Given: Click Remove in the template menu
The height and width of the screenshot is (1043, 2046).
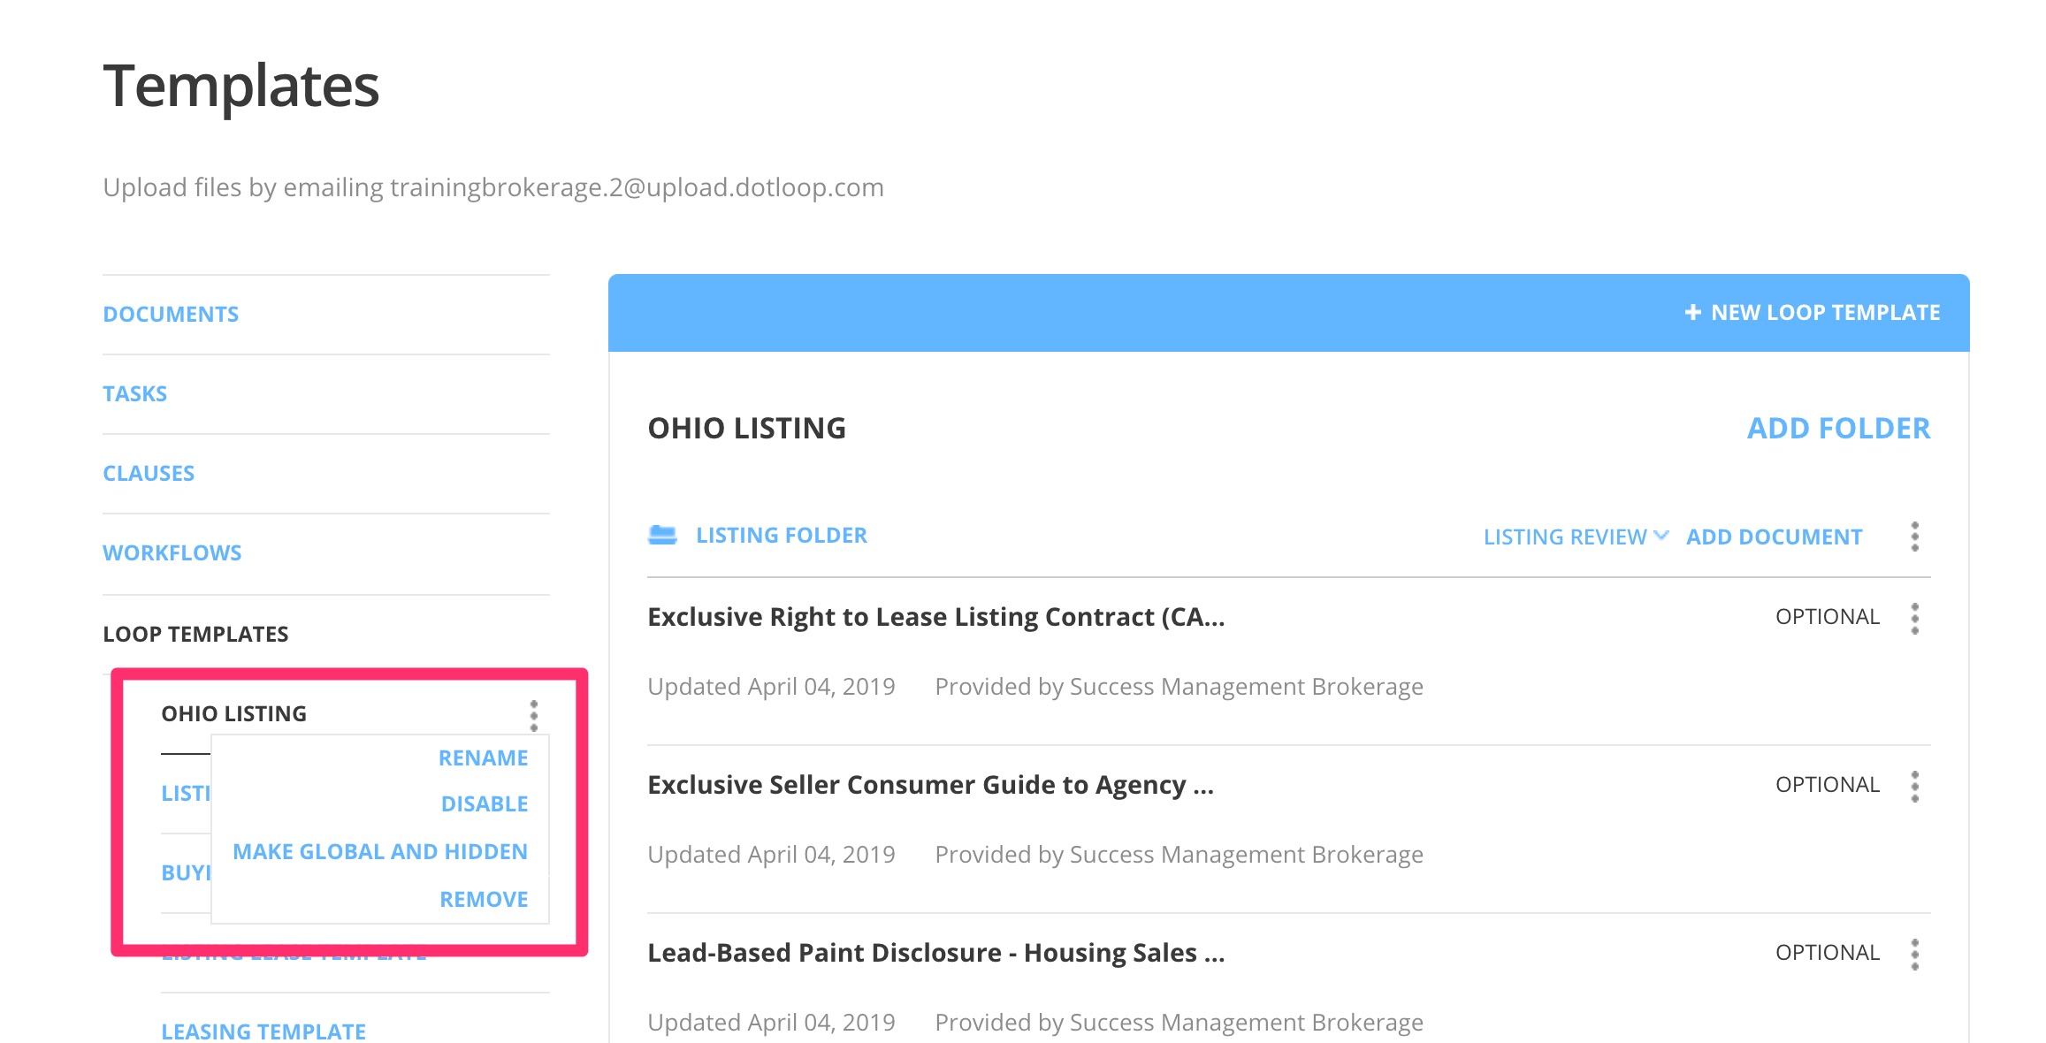Looking at the screenshot, I should coord(484,899).
